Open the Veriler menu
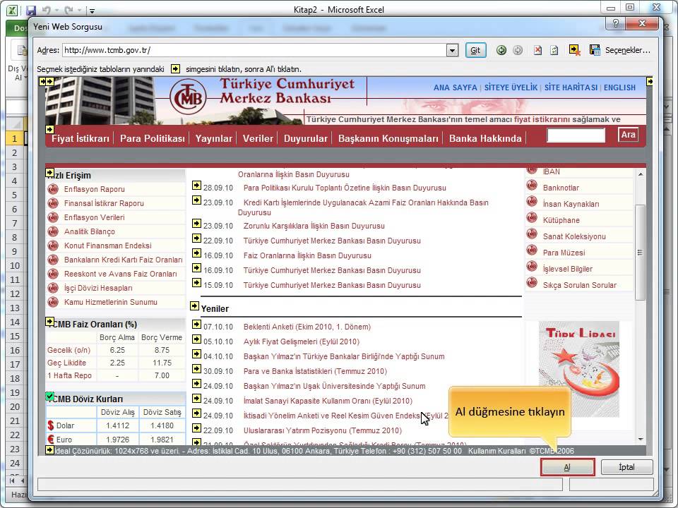 point(258,138)
